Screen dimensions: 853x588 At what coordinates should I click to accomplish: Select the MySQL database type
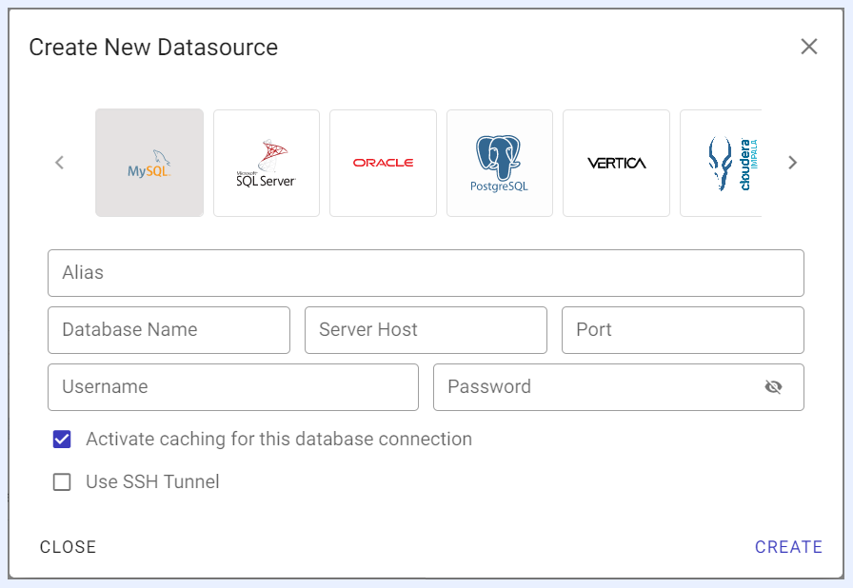click(149, 163)
